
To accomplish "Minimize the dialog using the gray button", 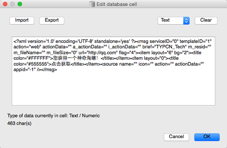I will coord(12,4).
